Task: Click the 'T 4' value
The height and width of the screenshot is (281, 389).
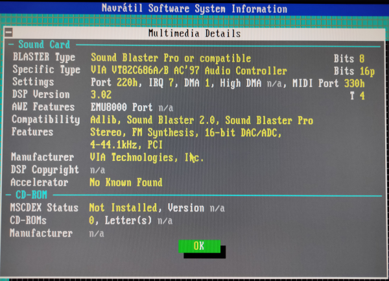Action: point(357,96)
